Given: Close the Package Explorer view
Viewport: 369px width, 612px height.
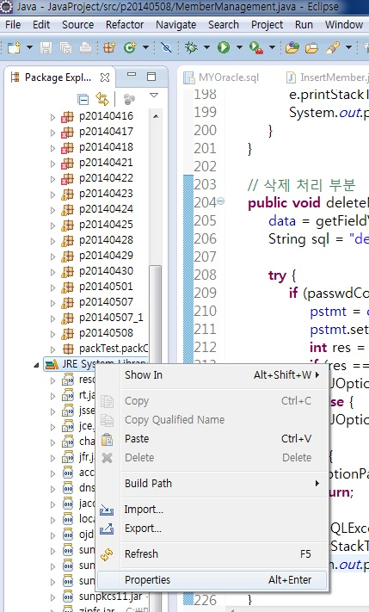Looking at the screenshot, I should 105,77.
